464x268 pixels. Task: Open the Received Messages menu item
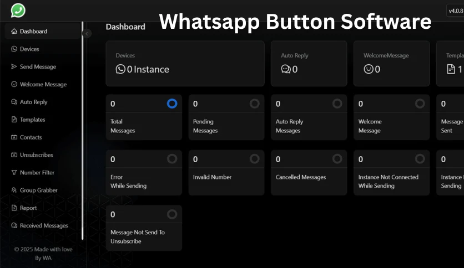point(44,226)
